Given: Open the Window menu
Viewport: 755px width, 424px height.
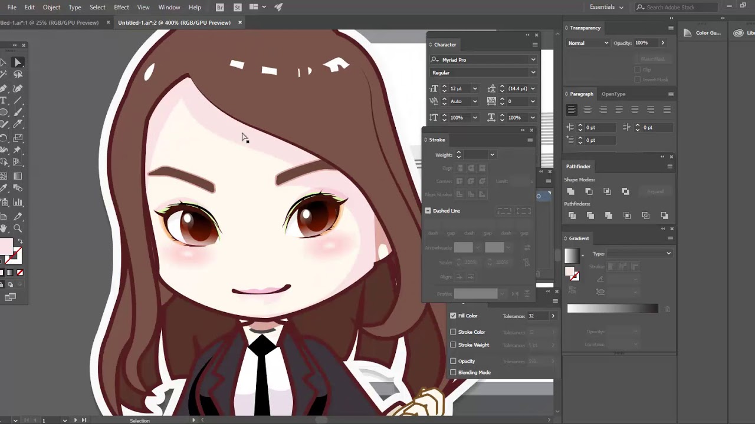Looking at the screenshot, I should 169,7.
